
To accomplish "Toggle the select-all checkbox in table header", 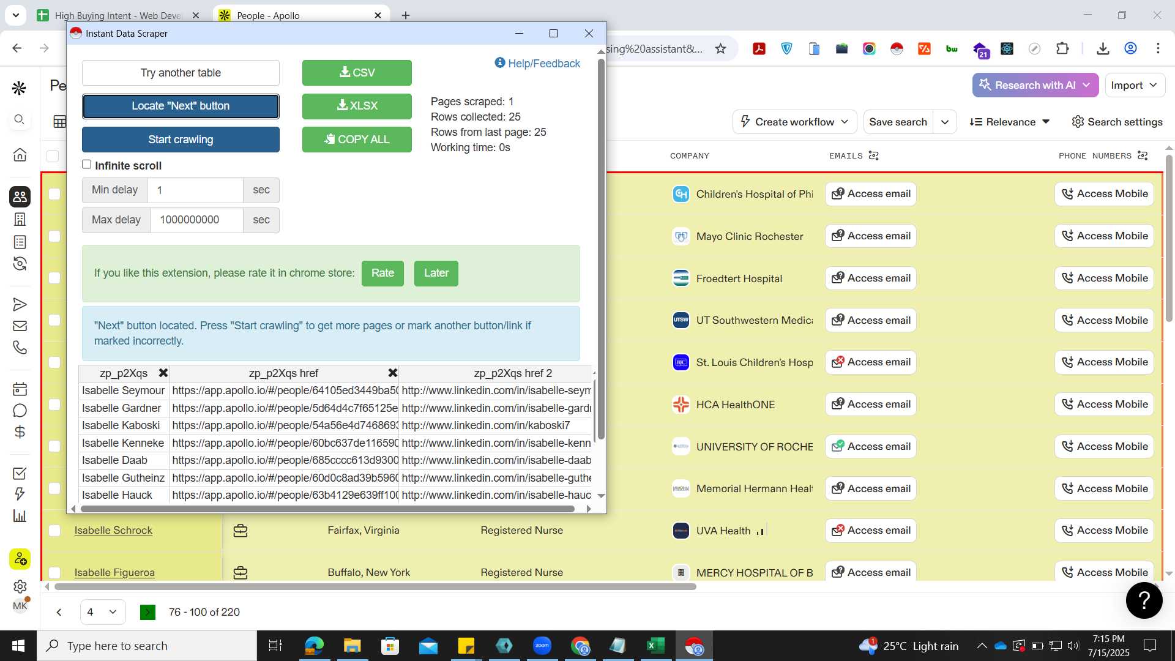I will [53, 156].
